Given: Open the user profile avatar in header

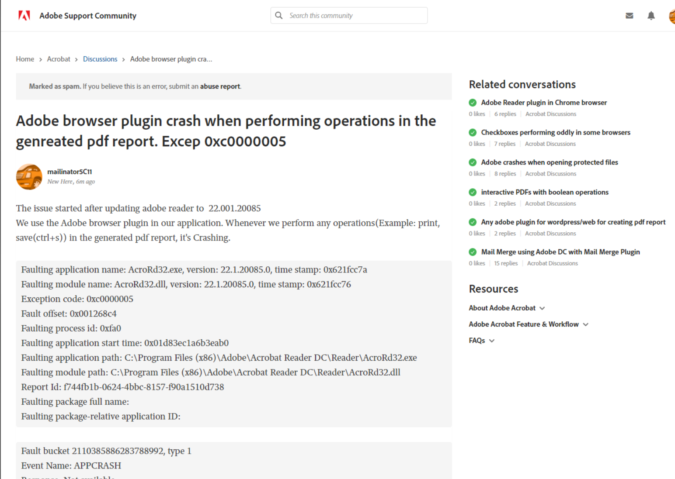Looking at the screenshot, I should click(672, 16).
